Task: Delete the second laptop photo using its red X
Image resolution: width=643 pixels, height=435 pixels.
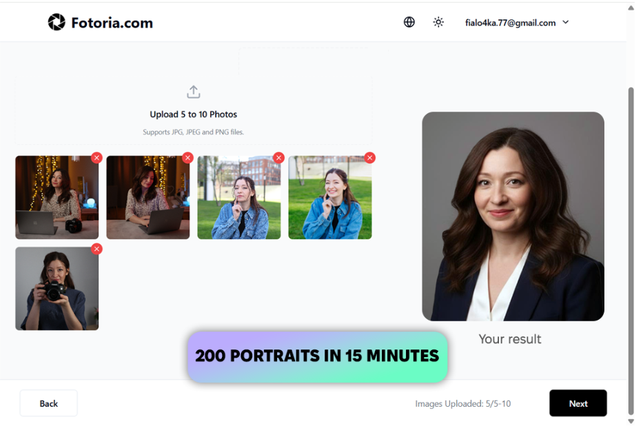Action: pyautogui.click(x=187, y=157)
